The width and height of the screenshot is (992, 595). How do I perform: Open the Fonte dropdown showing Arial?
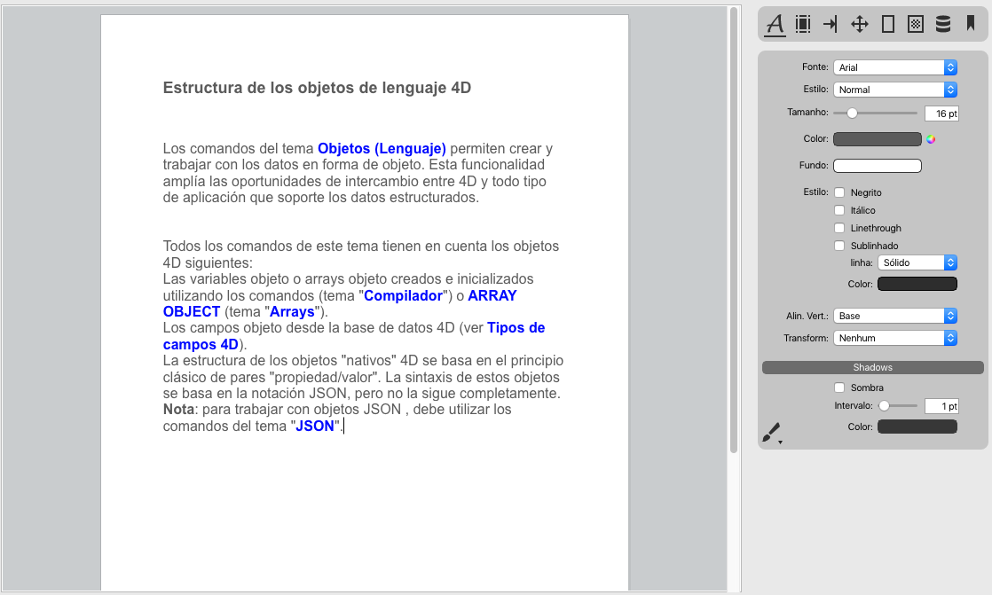pos(894,67)
